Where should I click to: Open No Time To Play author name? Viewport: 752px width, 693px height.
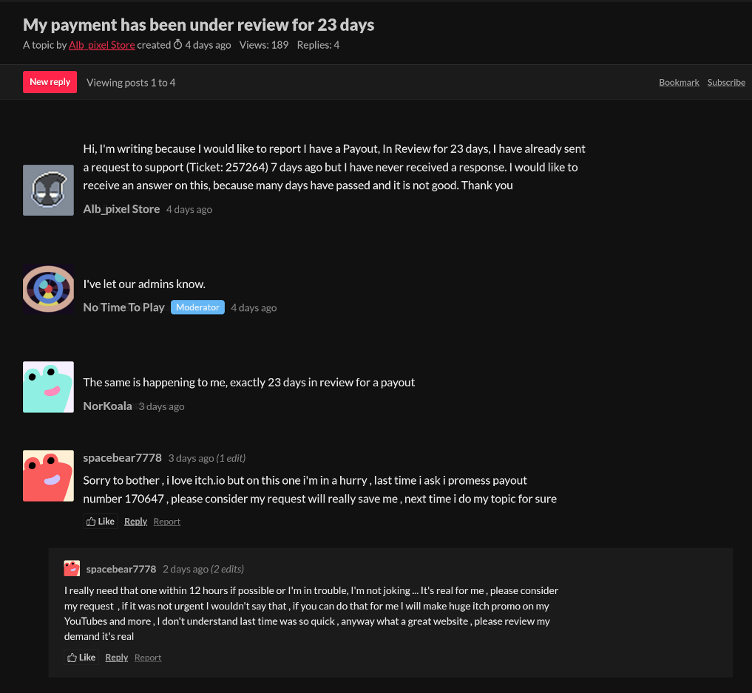(123, 307)
